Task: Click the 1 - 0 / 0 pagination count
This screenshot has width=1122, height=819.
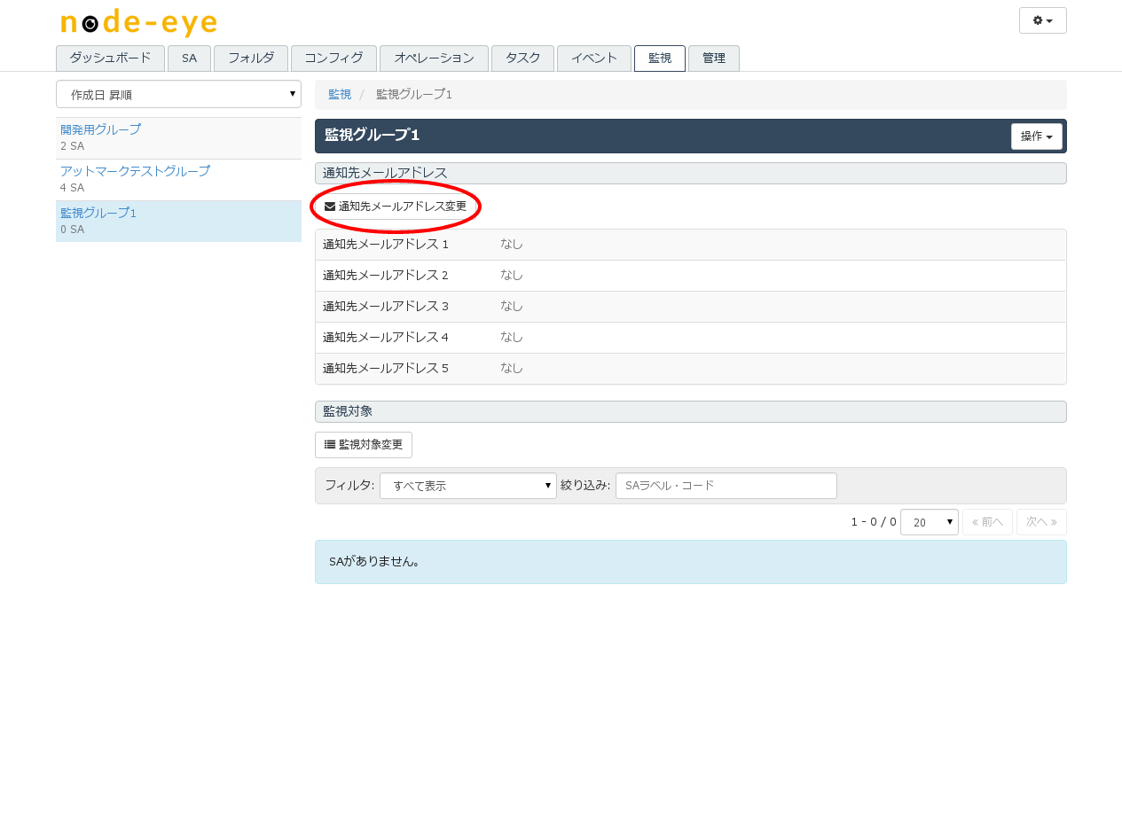Action: tap(874, 522)
